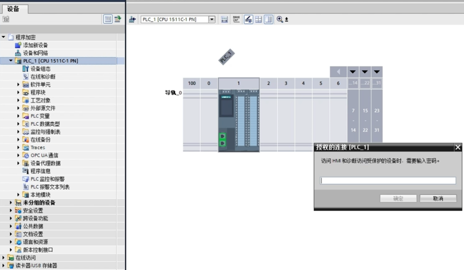Image resolution: width=464 pixels, height=270 pixels.
Task: Click the 添加新设备 icon in the project tree
Action: [18, 45]
